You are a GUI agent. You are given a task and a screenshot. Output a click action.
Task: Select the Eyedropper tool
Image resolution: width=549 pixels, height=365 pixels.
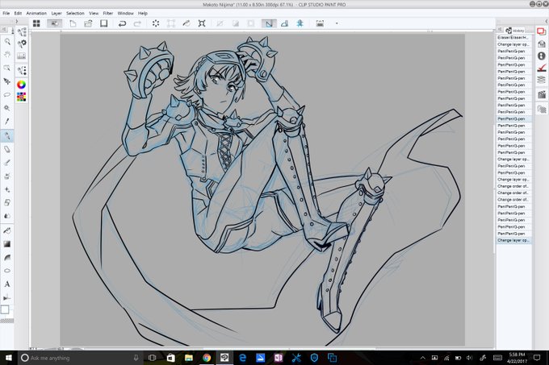point(7,122)
